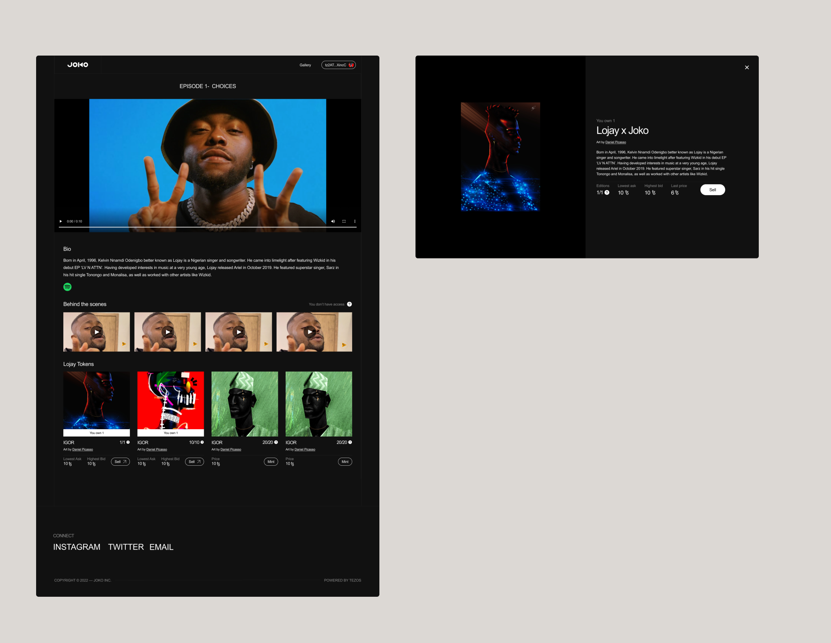Click the JOKO logo in header
Image resolution: width=831 pixels, height=643 pixels.
pos(78,65)
